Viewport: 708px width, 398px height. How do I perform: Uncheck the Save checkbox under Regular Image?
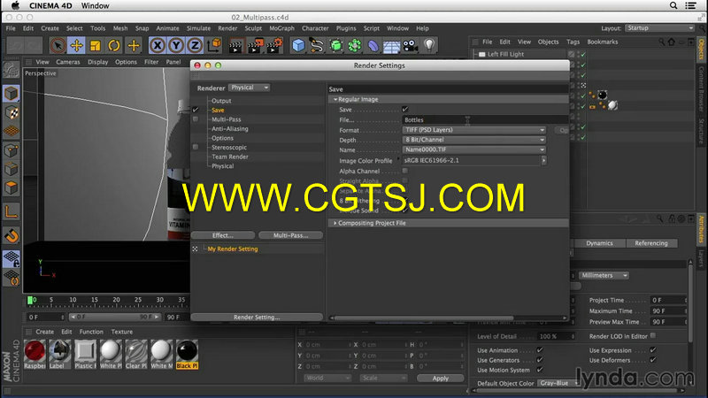405,109
